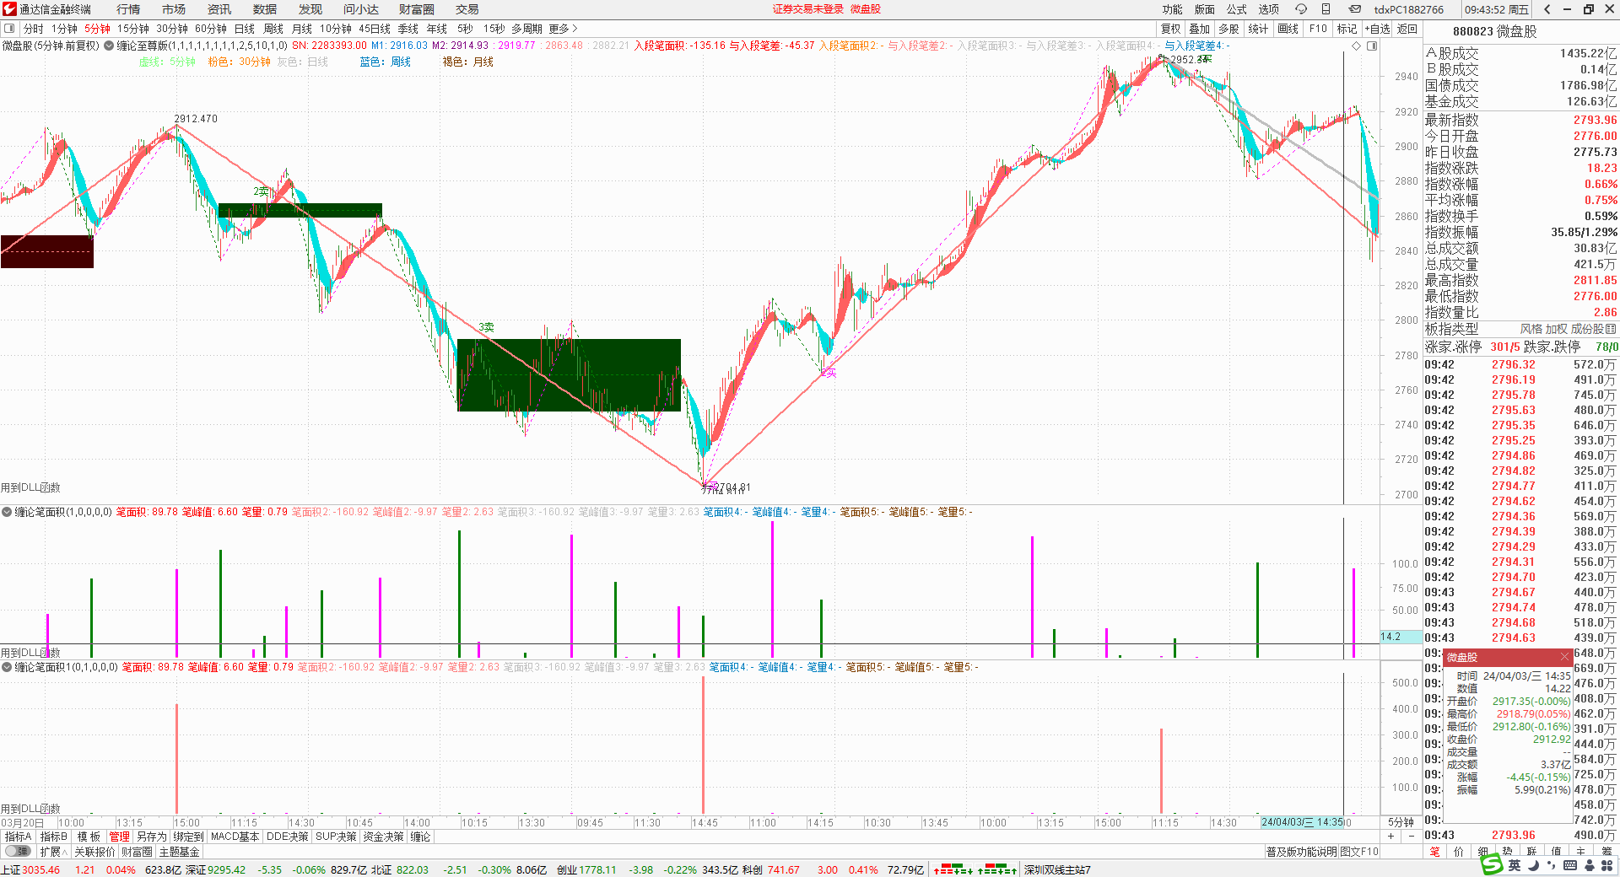Click the 证券交易未登录 link
This screenshot has width=1620, height=877.
coord(807,9)
